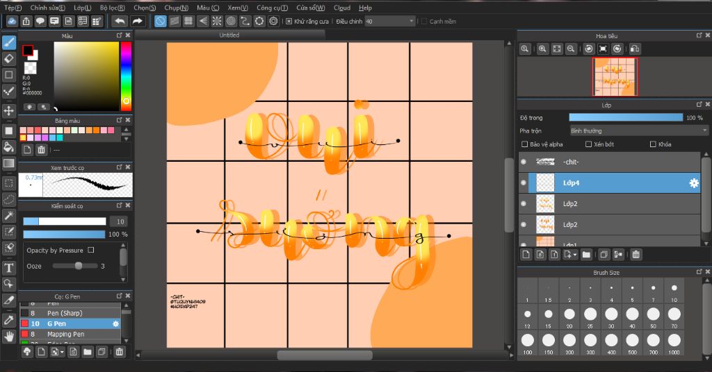The image size is (712, 372).
Task: Toggle the Khử răng cưa checkbox
Action: coord(289,22)
